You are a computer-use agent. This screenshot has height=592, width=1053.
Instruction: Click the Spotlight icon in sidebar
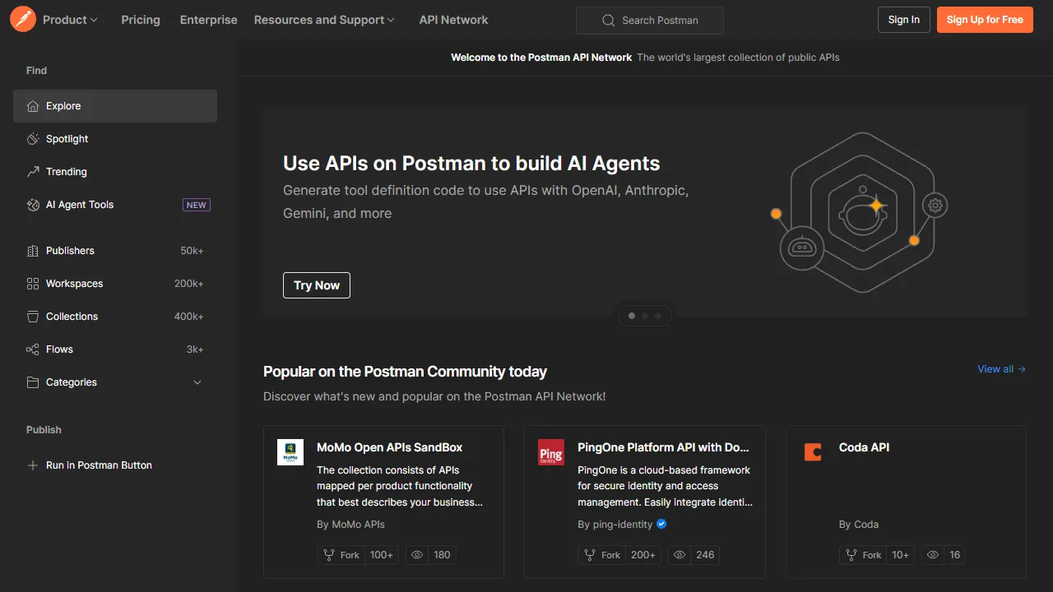(x=33, y=139)
